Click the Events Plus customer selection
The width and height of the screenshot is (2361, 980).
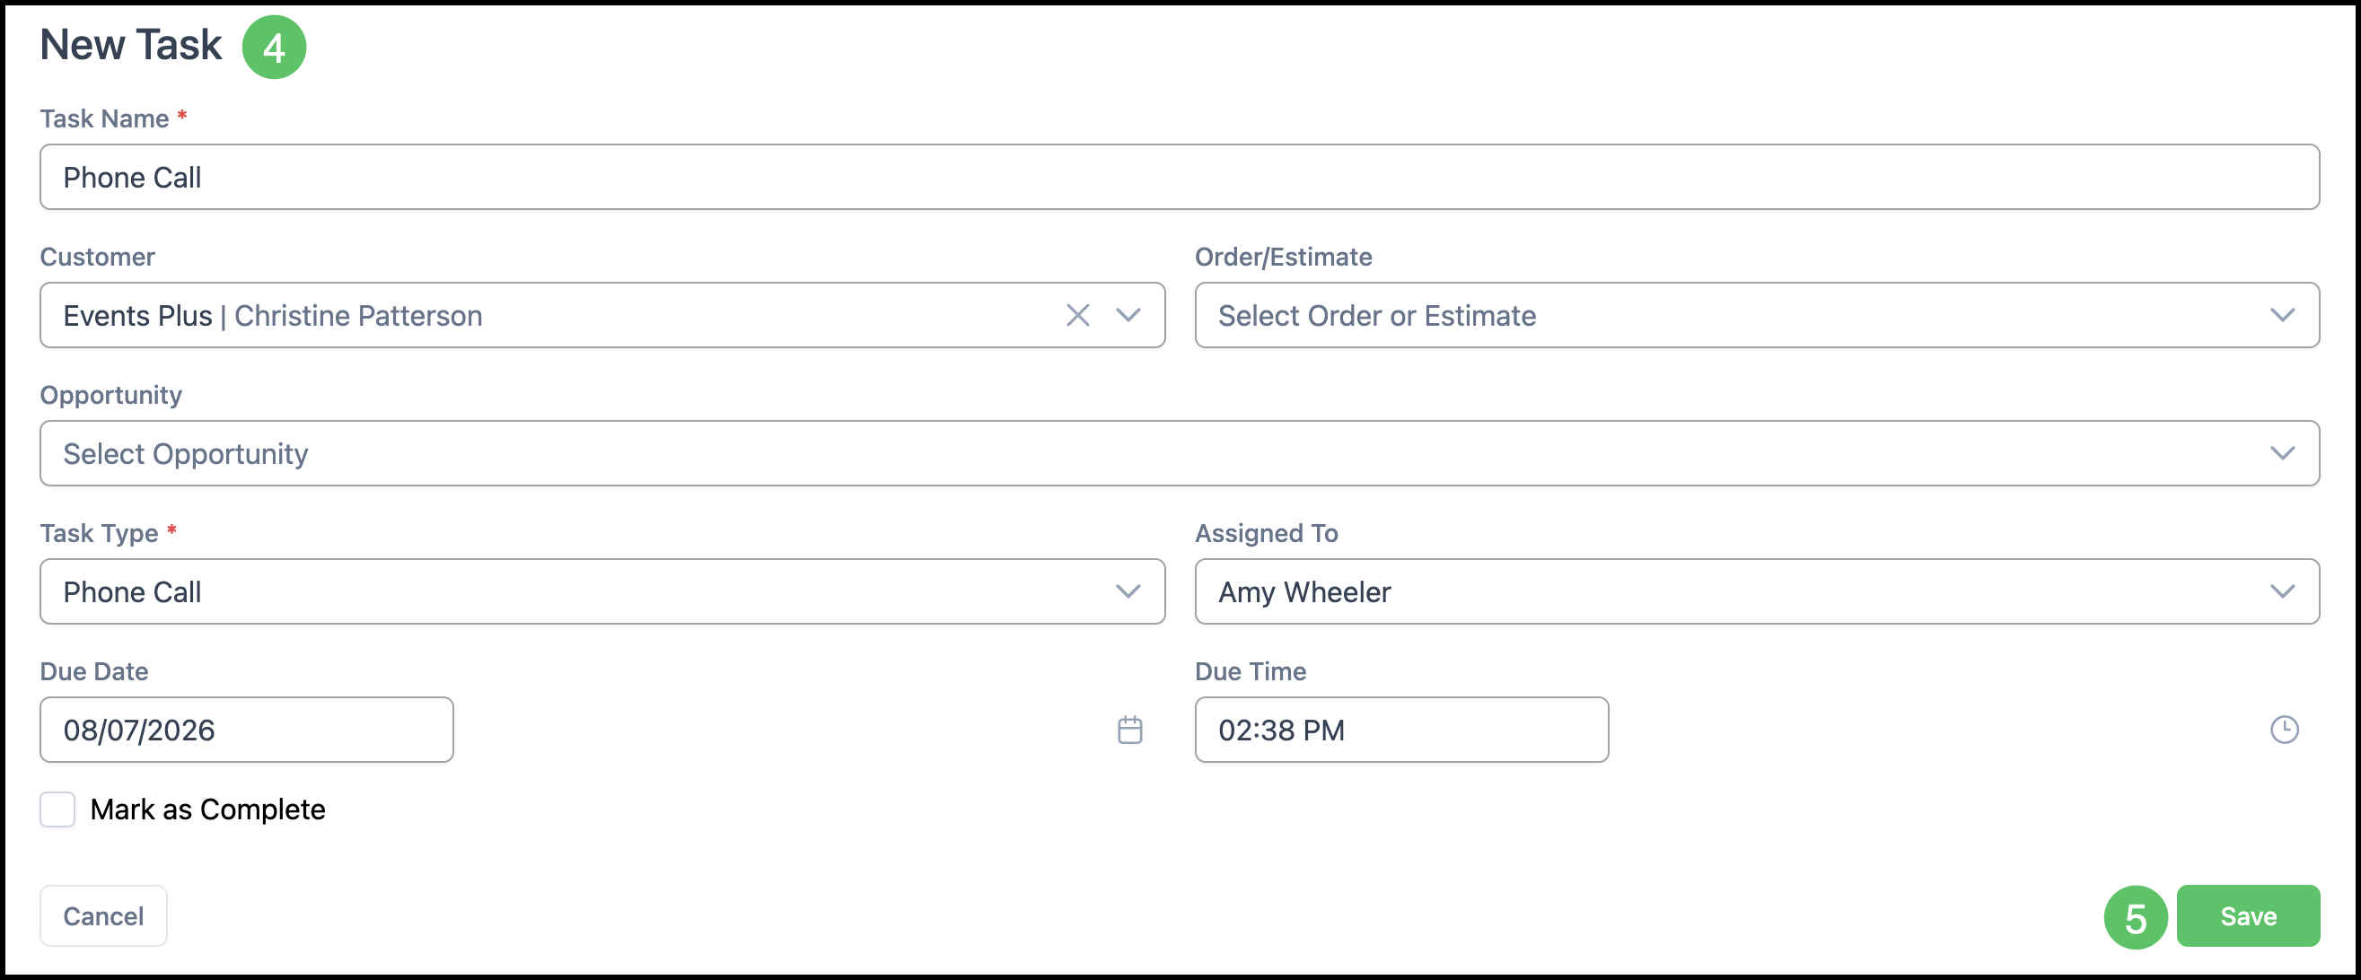point(272,316)
